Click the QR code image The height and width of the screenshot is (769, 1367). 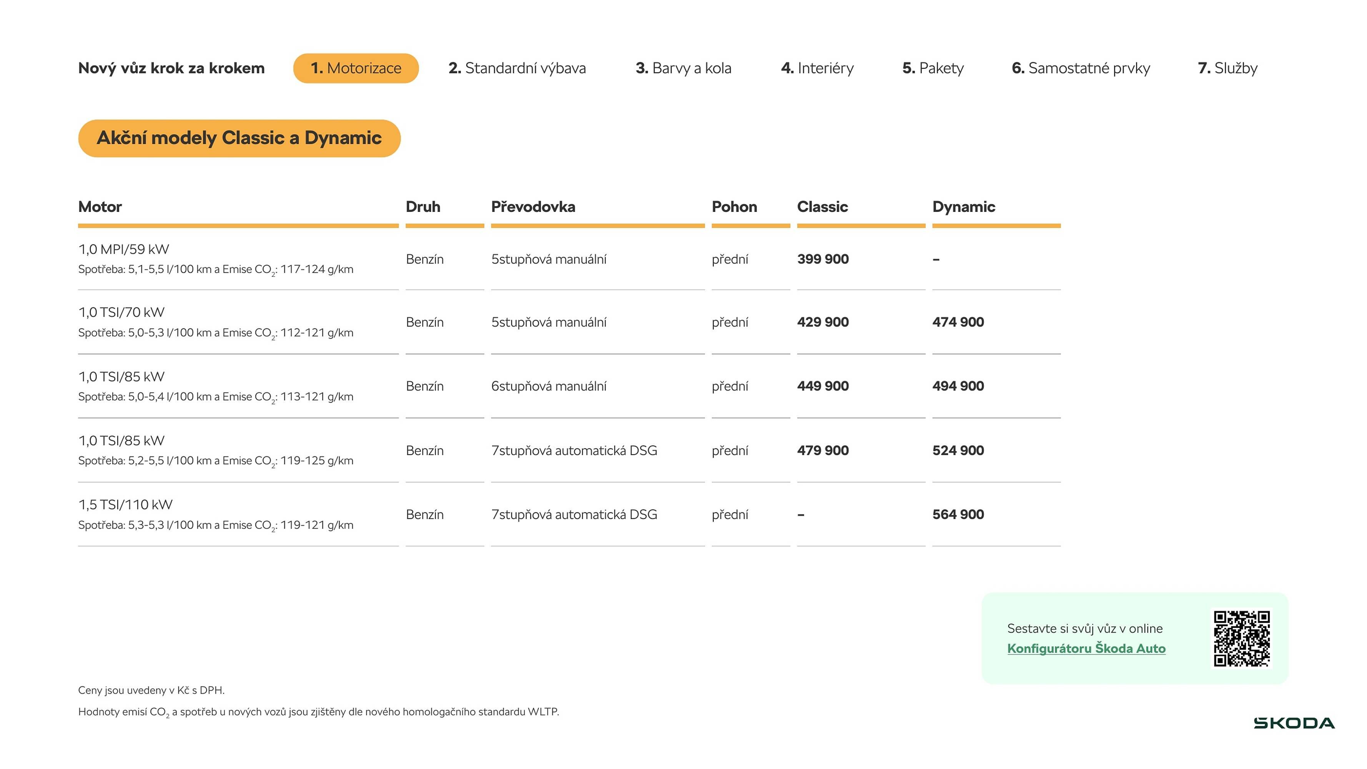[x=1241, y=638]
